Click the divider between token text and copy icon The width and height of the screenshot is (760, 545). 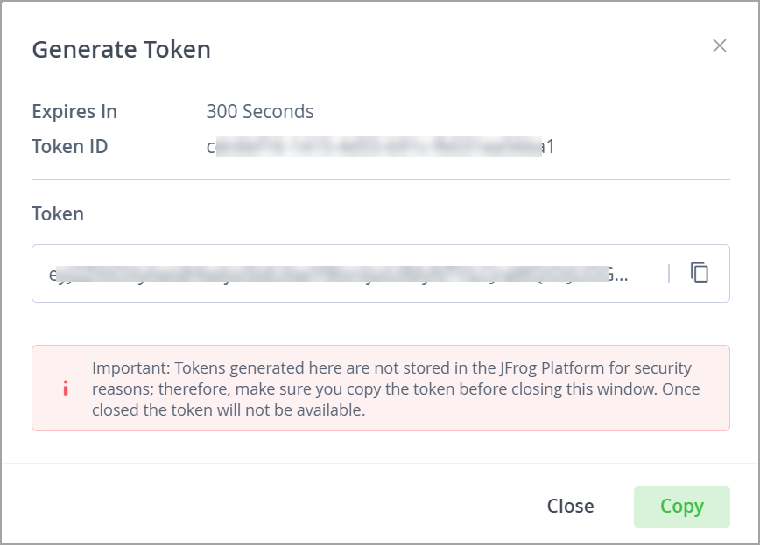669,273
